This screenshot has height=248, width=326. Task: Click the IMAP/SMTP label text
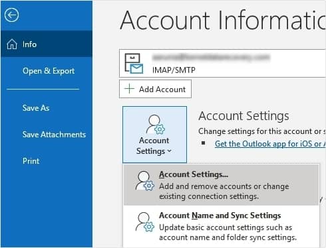click(174, 70)
